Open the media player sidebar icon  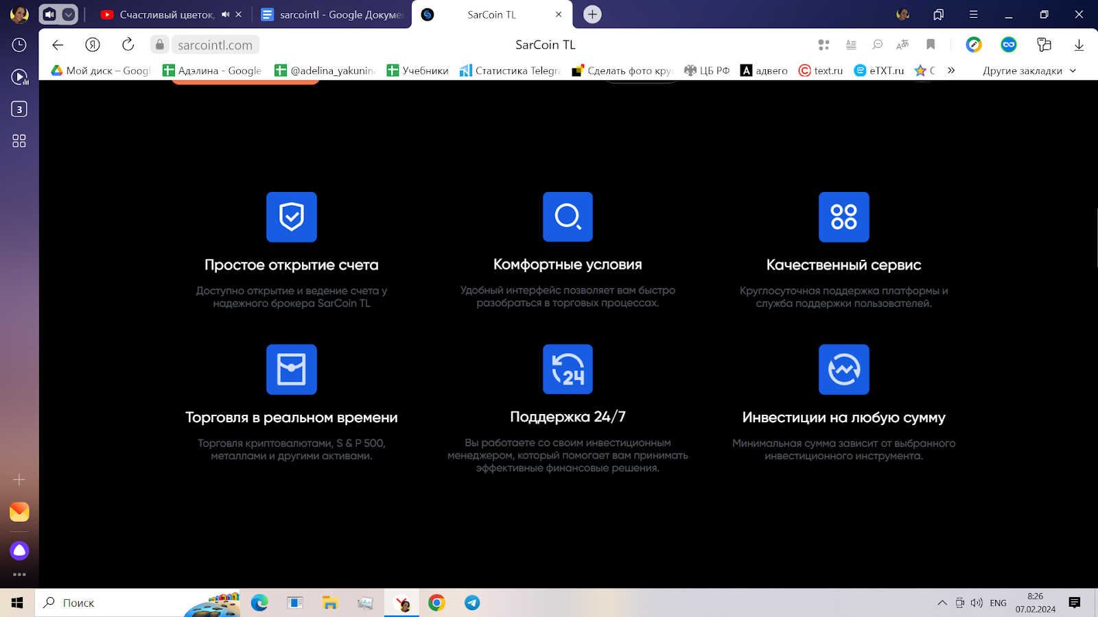point(19,77)
